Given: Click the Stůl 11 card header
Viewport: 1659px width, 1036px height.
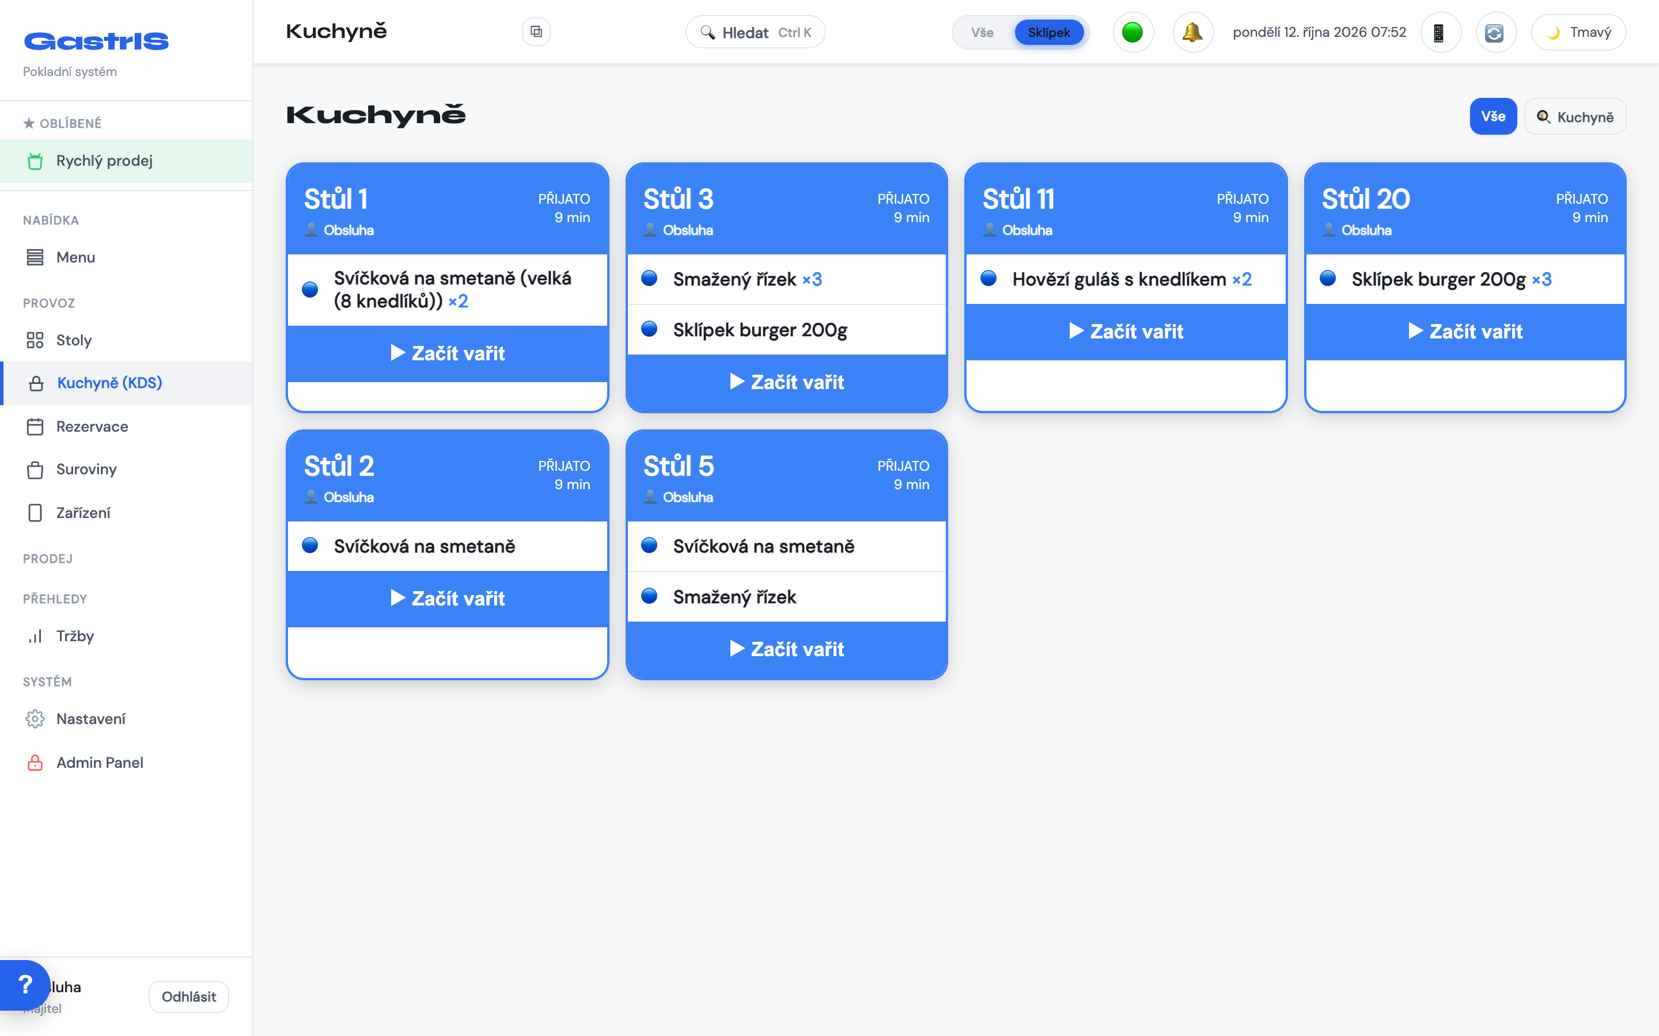Looking at the screenshot, I should (x=1126, y=210).
